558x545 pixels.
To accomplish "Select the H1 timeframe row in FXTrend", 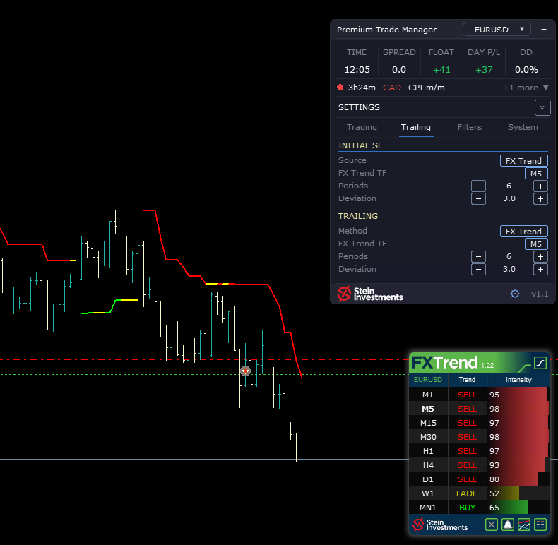I will 480,451.
